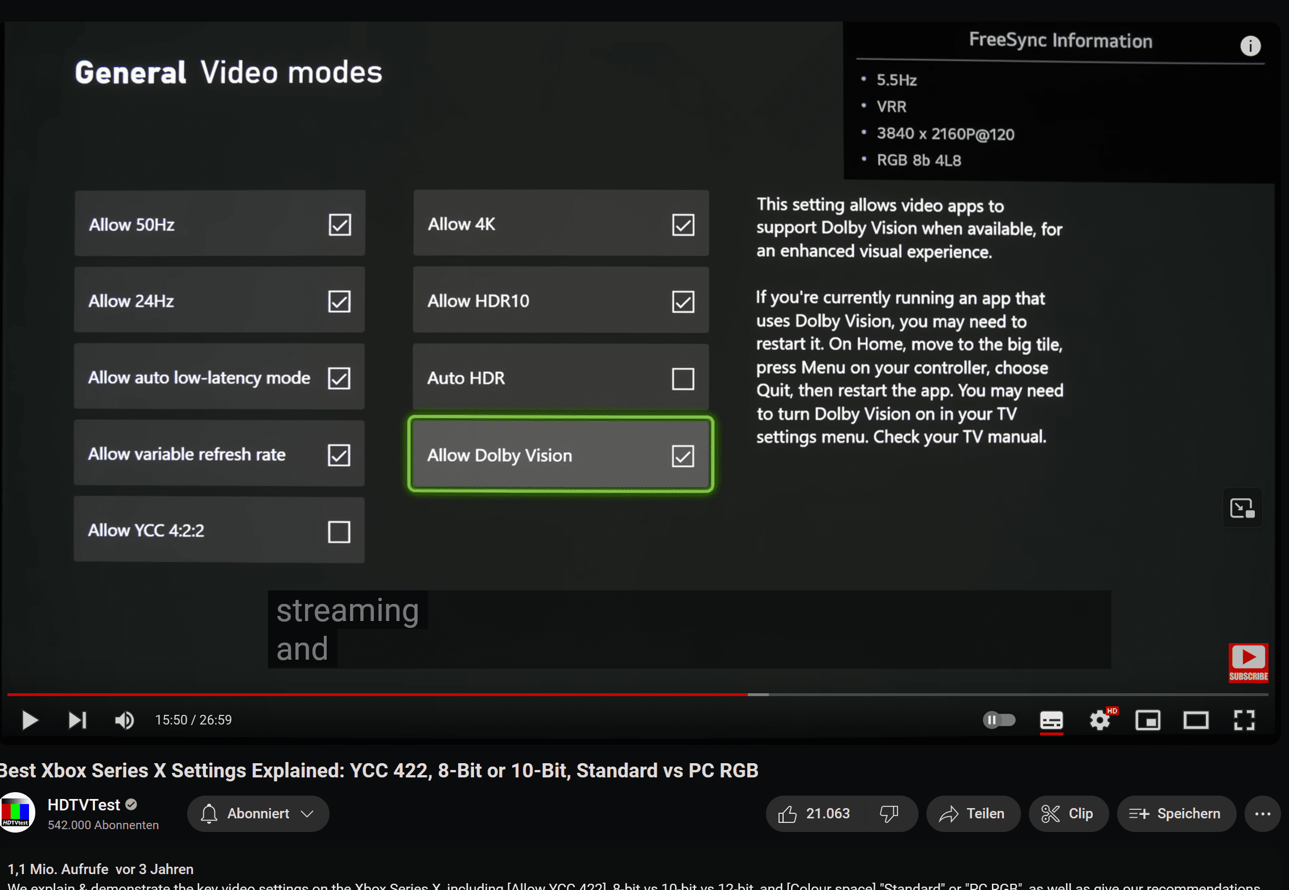Image resolution: width=1289 pixels, height=890 pixels.
Task: Click 'vor 3 Jahren' upload date text
Action: click(x=154, y=869)
